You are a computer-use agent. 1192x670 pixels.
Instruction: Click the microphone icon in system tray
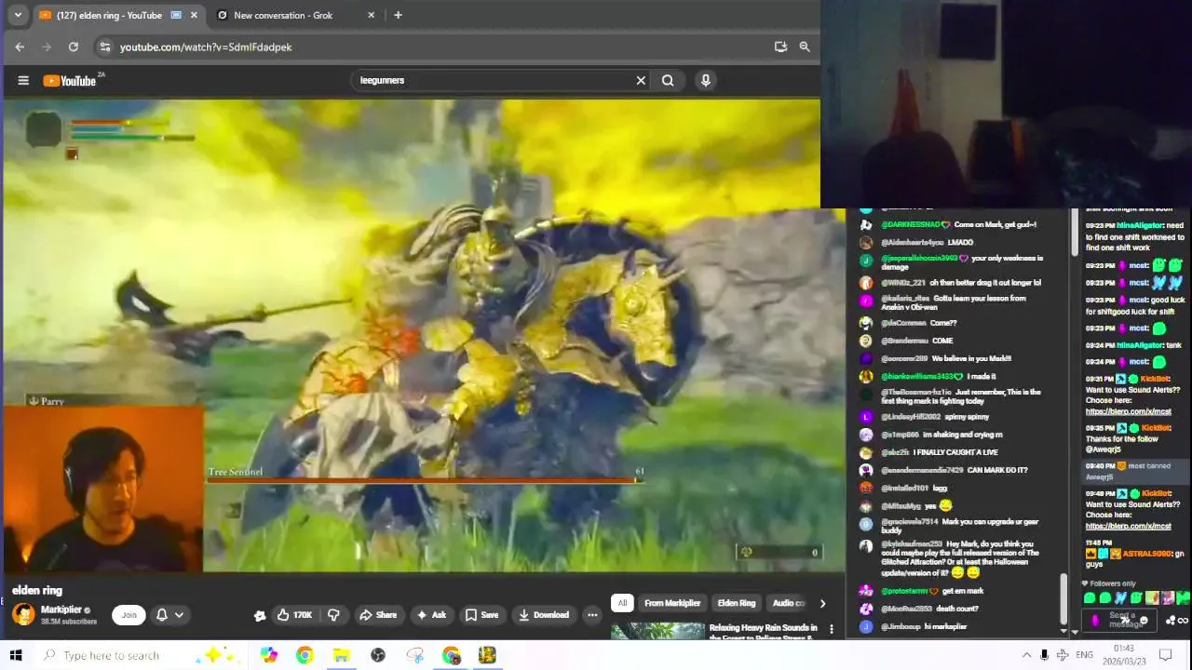click(1044, 655)
